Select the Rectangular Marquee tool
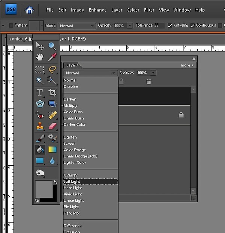This screenshot has width=225, height=233. click(x=40, y=70)
